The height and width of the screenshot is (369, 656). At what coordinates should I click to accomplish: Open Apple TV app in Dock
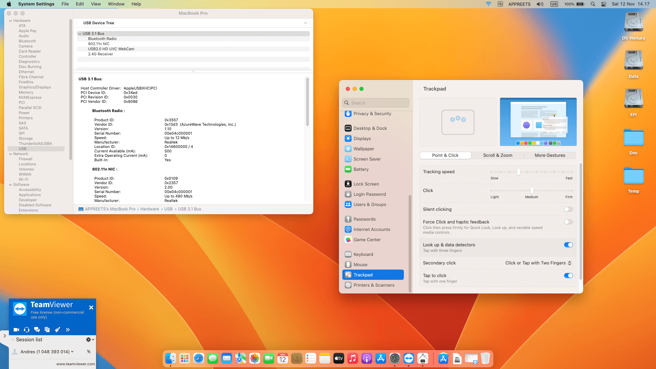(339, 358)
